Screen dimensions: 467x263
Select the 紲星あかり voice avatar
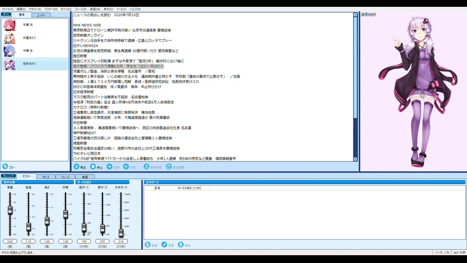pos(9,38)
